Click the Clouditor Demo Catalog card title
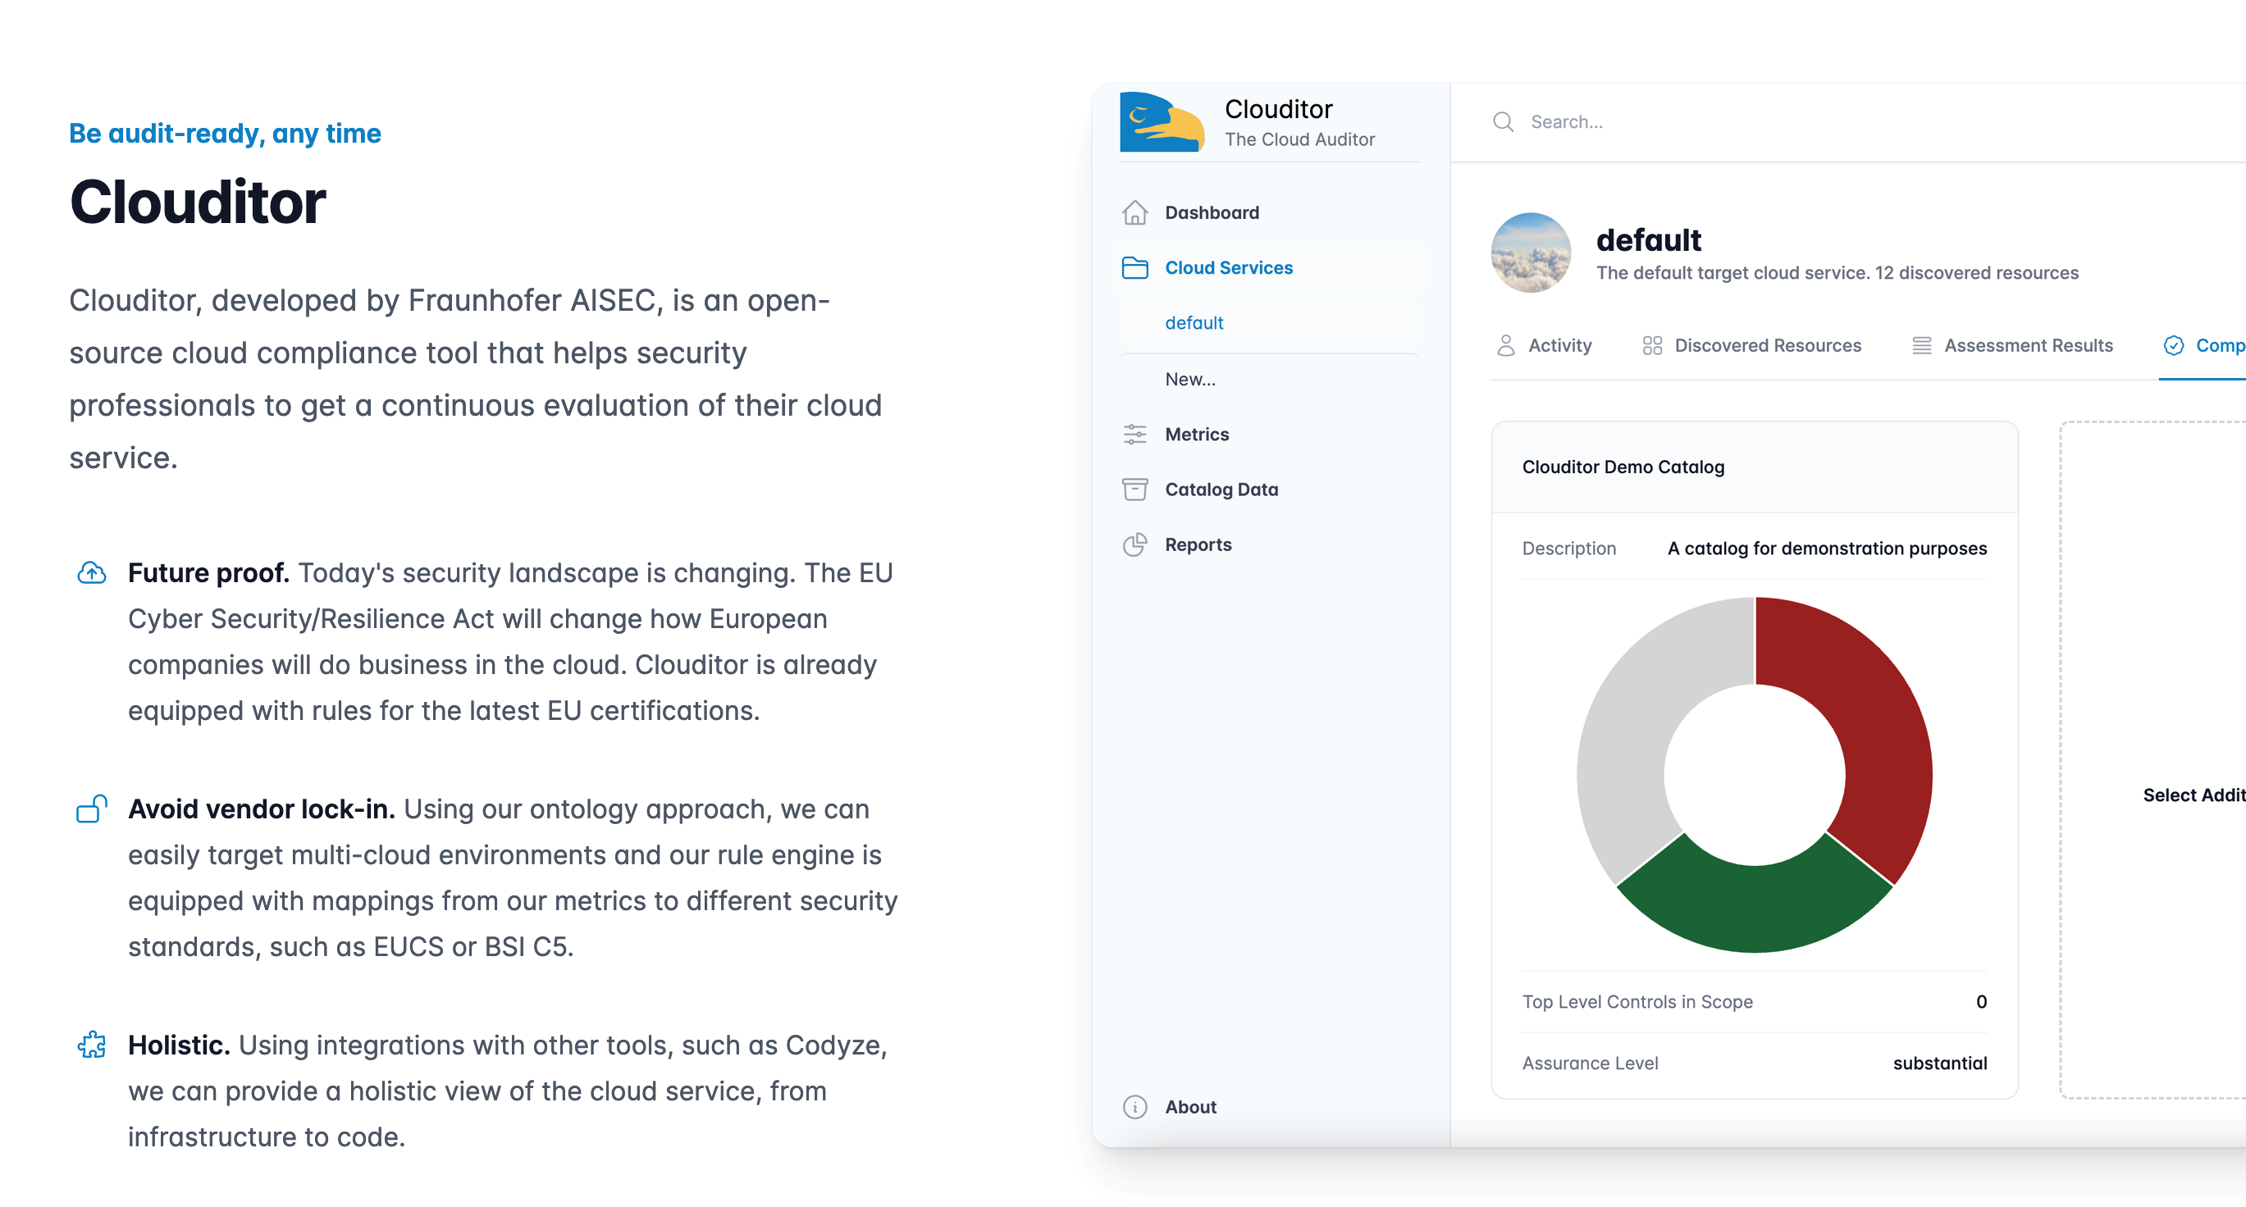 (x=1623, y=467)
